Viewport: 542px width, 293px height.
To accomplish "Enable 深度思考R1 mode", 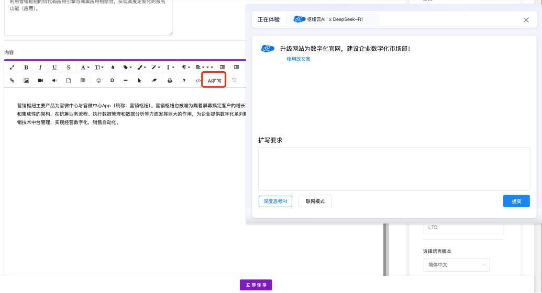I will click(275, 201).
